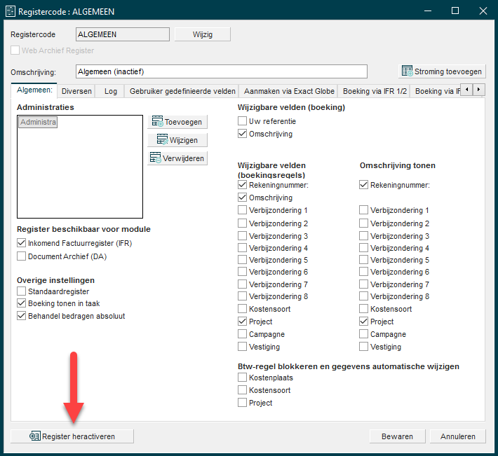Enable Kostenplaats under Btw-regel blokkeren
The height and width of the screenshot is (456, 498).
click(x=242, y=378)
